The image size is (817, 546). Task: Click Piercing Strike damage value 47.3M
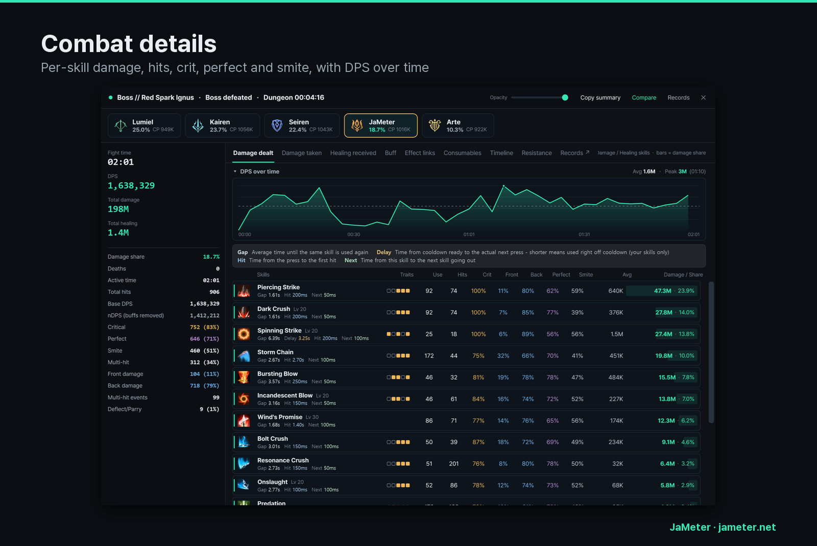click(662, 291)
